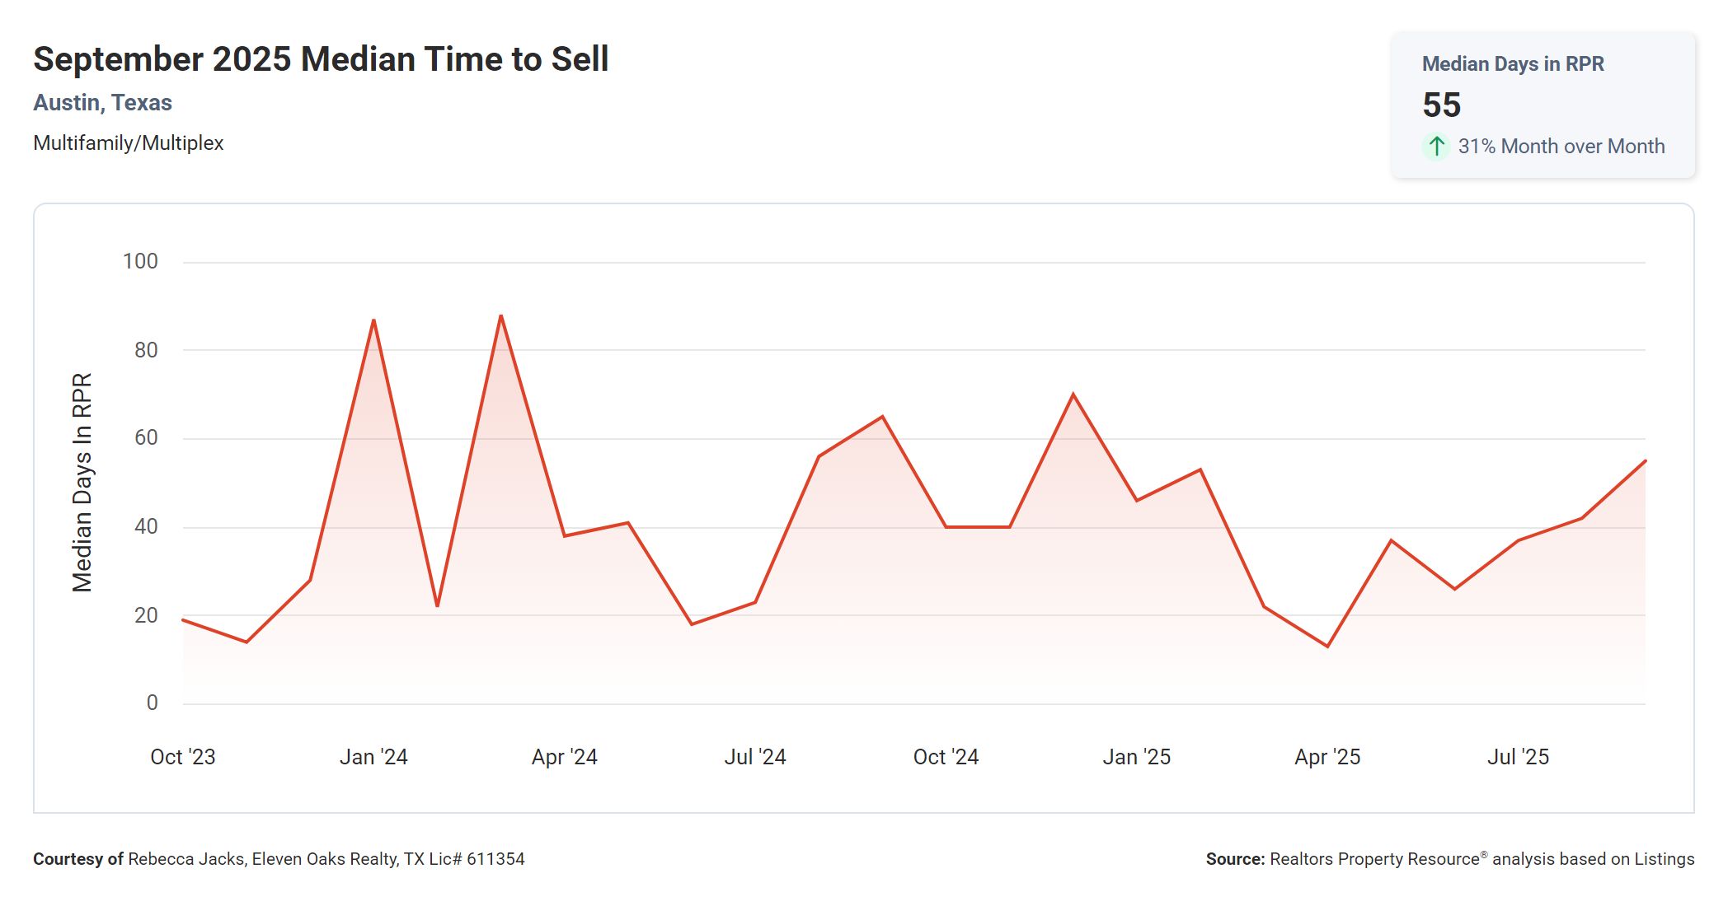Select the Multifamily/Multiplex property type label

[x=129, y=143]
